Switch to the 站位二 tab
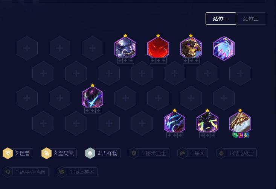276x189 pixels. (x=251, y=19)
